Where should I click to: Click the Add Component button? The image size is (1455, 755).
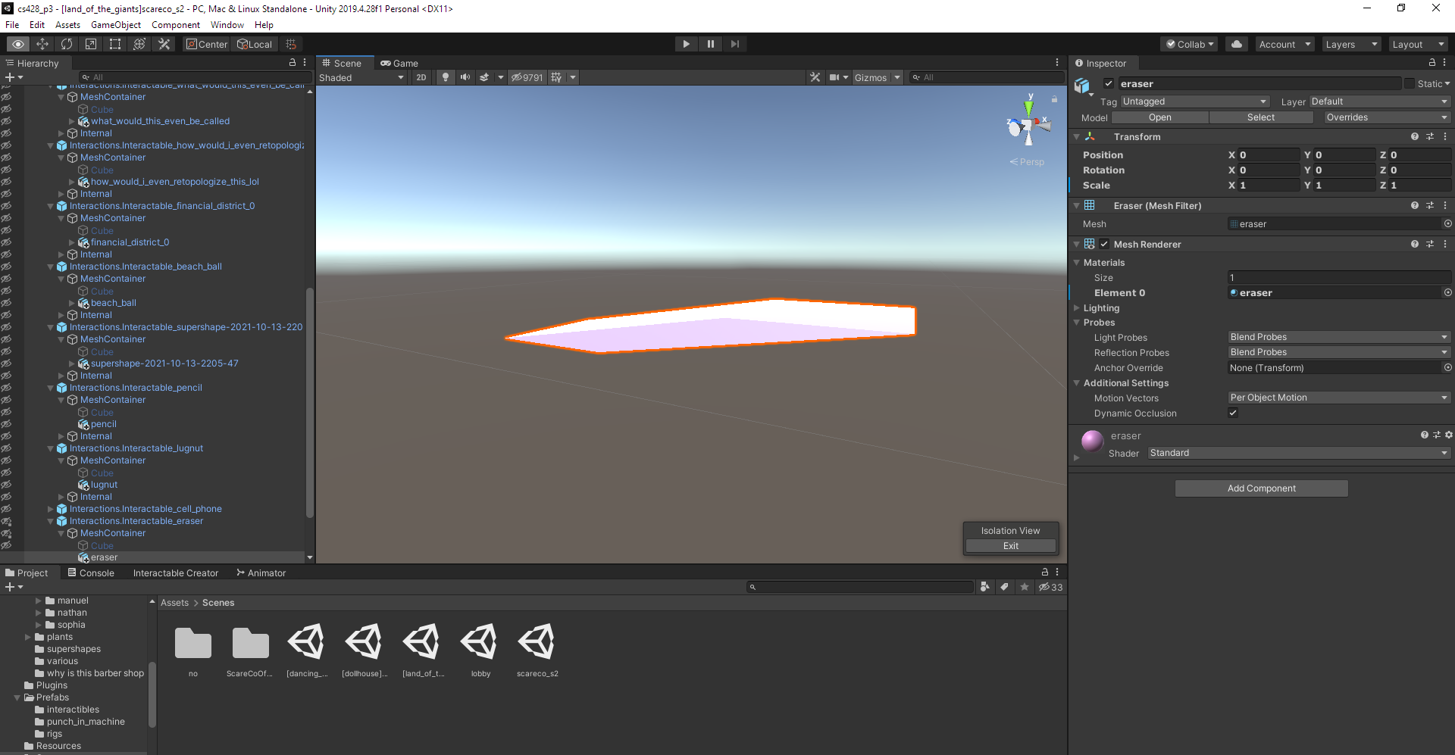click(x=1261, y=488)
